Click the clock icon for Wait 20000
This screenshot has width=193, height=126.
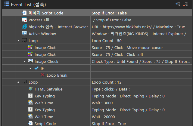tap(30, 116)
